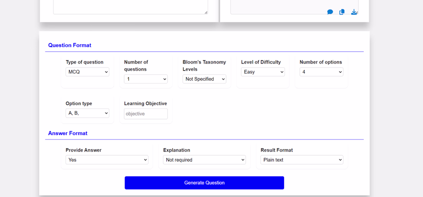Click the download result icon
The image size is (423, 197).
tap(354, 12)
